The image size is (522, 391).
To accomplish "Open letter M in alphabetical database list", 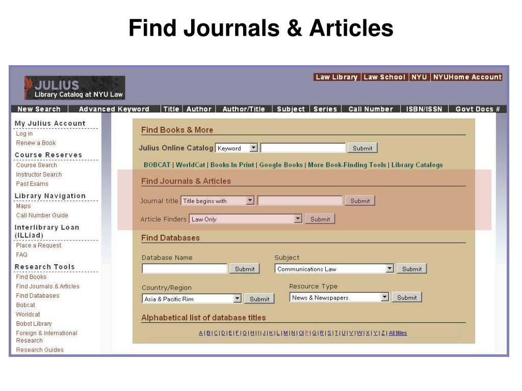I will click(x=285, y=333).
